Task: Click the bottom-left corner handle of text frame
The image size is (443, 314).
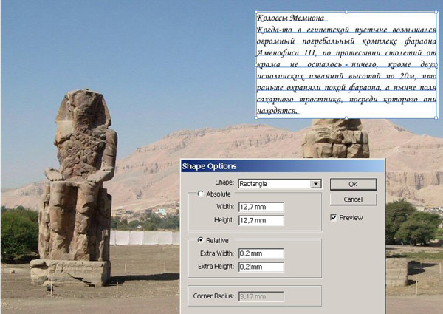Action: coord(256,118)
